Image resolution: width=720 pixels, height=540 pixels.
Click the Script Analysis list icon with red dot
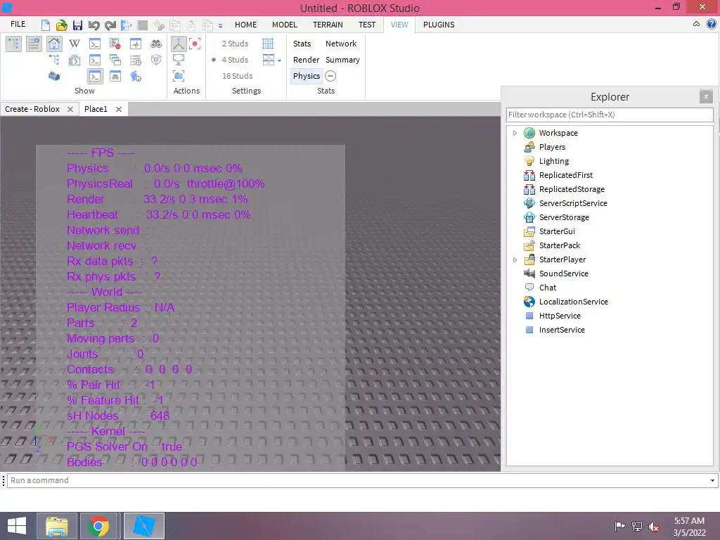point(115,44)
